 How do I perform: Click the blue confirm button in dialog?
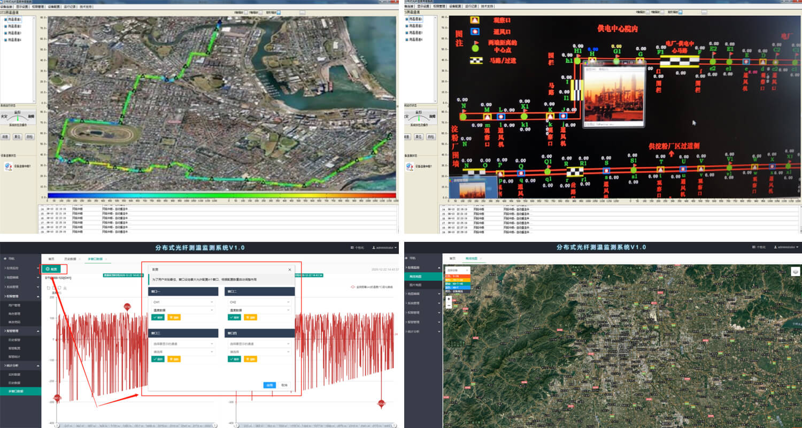click(x=269, y=385)
